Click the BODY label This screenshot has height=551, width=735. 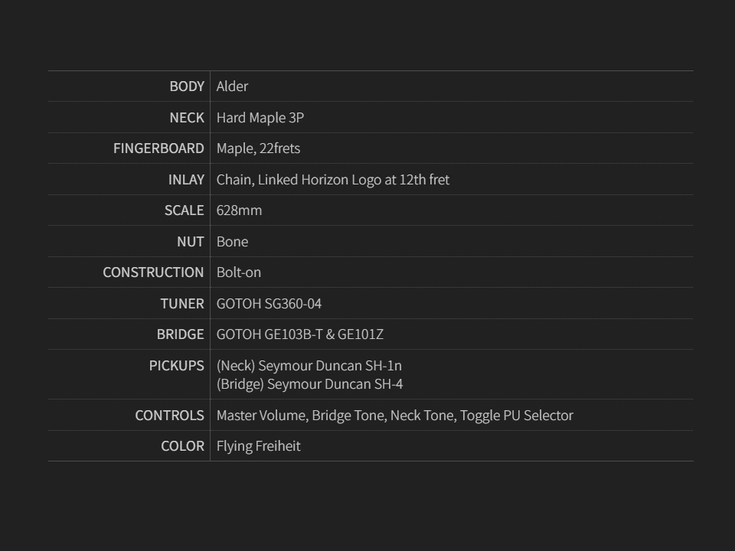coord(187,86)
